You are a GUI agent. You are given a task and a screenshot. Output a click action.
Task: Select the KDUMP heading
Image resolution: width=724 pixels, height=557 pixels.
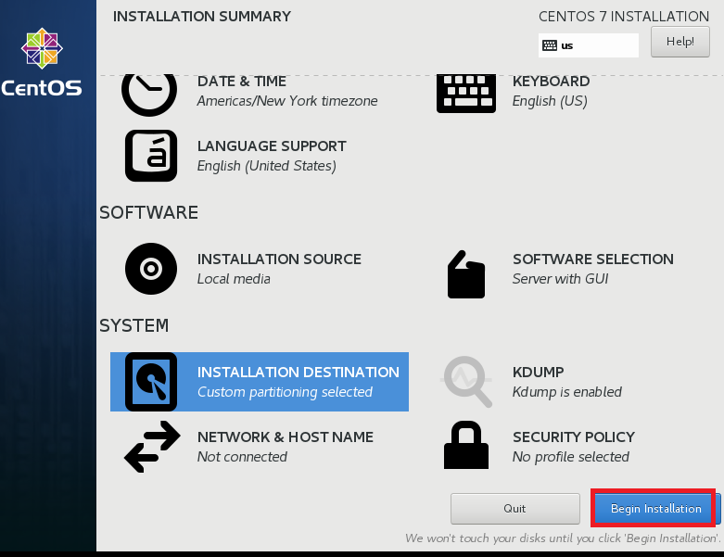[x=538, y=372]
